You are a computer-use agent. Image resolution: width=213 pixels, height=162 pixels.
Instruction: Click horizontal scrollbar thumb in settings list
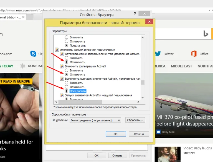coord(80,102)
